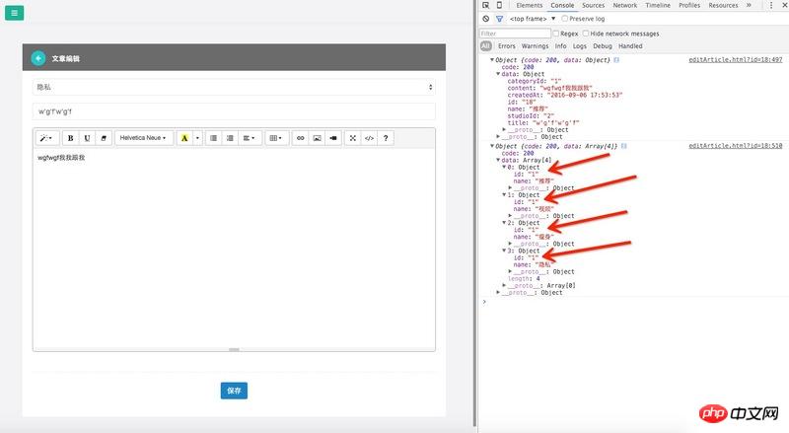Open the editor help question mark

point(386,138)
